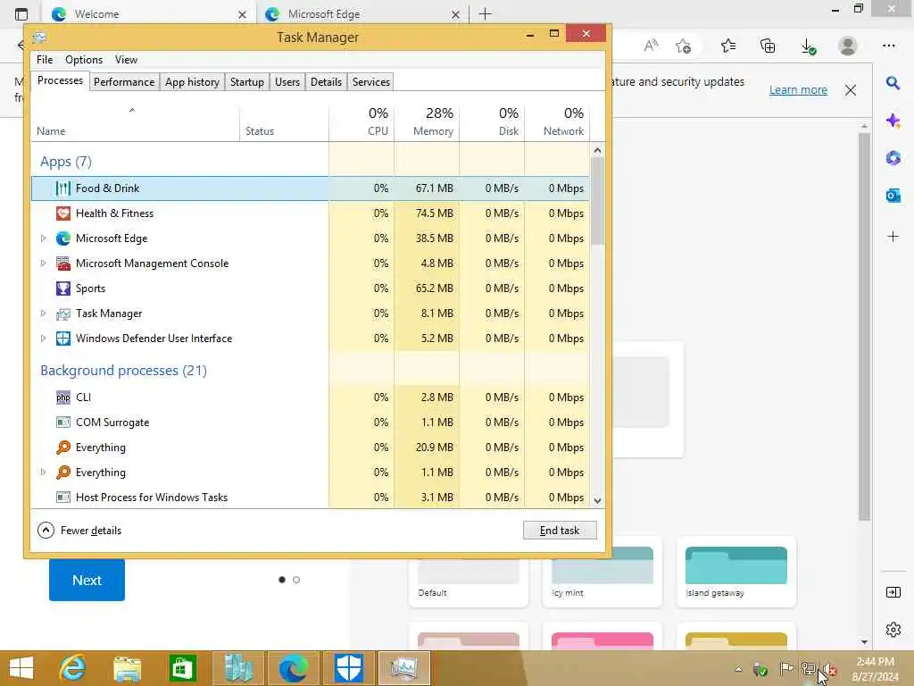Click the End task button

tap(560, 531)
